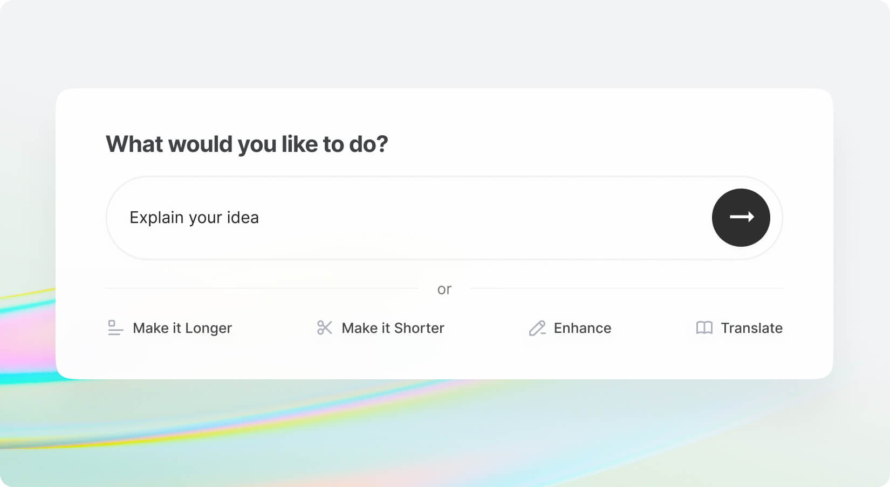This screenshot has height=487, width=890.
Task: Click the heading What would you like to do?
Action: click(247, 144)
